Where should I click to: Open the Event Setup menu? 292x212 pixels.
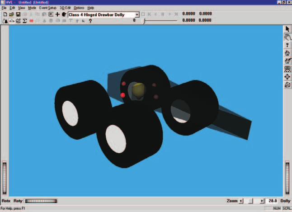click(x=47, y=8)
